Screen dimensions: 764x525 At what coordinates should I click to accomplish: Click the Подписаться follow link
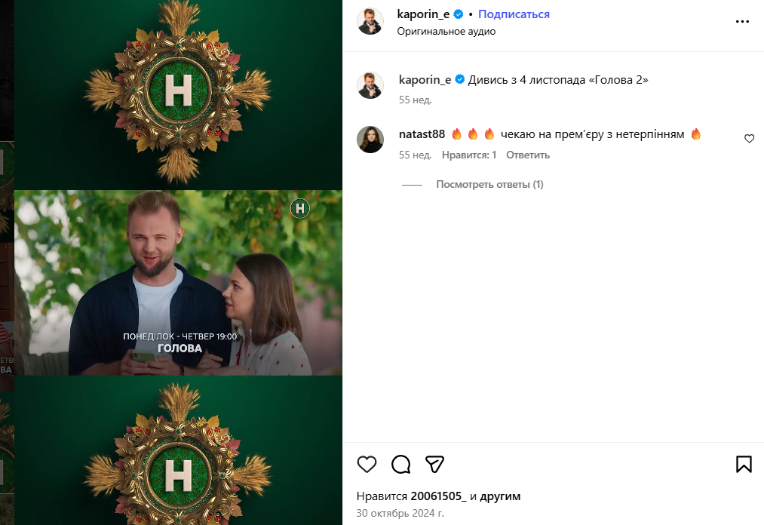click(x=514, y=14)
